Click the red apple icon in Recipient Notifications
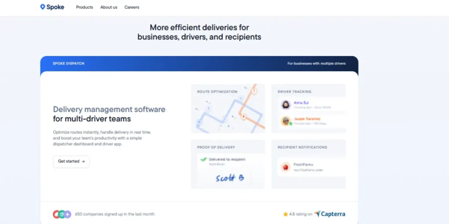The height and width of the screenshot is (224, 449). tap(285, 167)
